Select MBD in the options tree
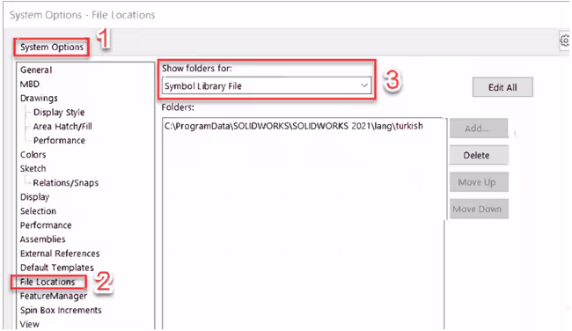The image size is (572, 331). click(x=30, y=84)
